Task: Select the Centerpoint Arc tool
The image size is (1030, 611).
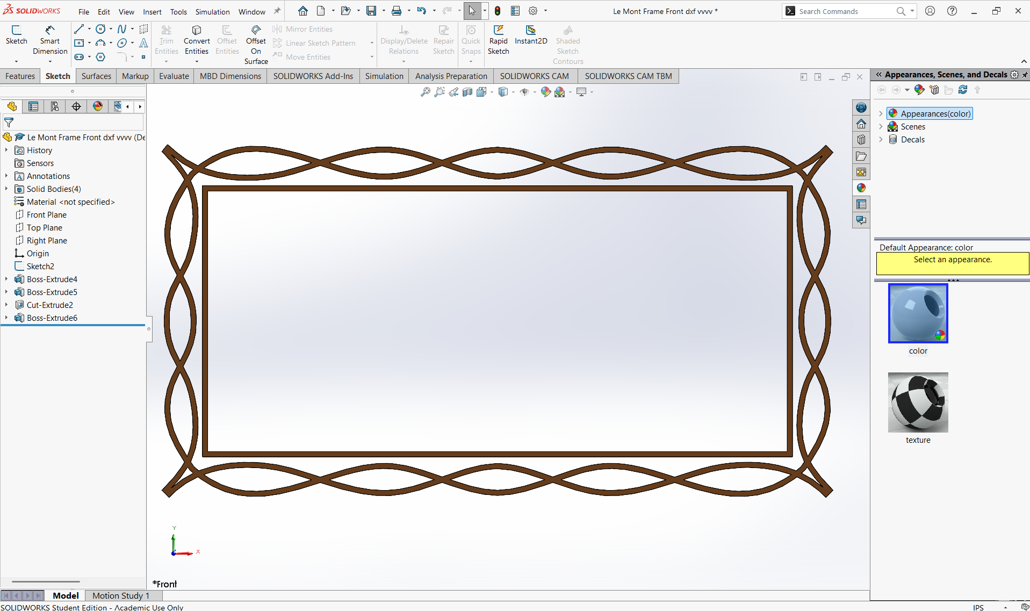Action: [100, 43]
